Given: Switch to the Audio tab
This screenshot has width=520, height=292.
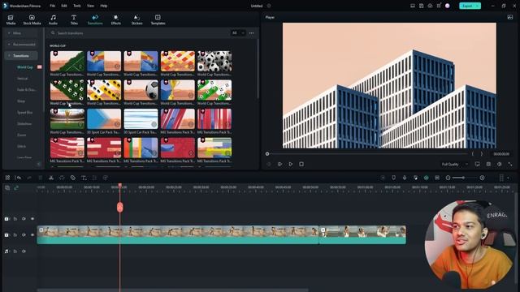Looking at the screenshot, I should tap(53, 19).
